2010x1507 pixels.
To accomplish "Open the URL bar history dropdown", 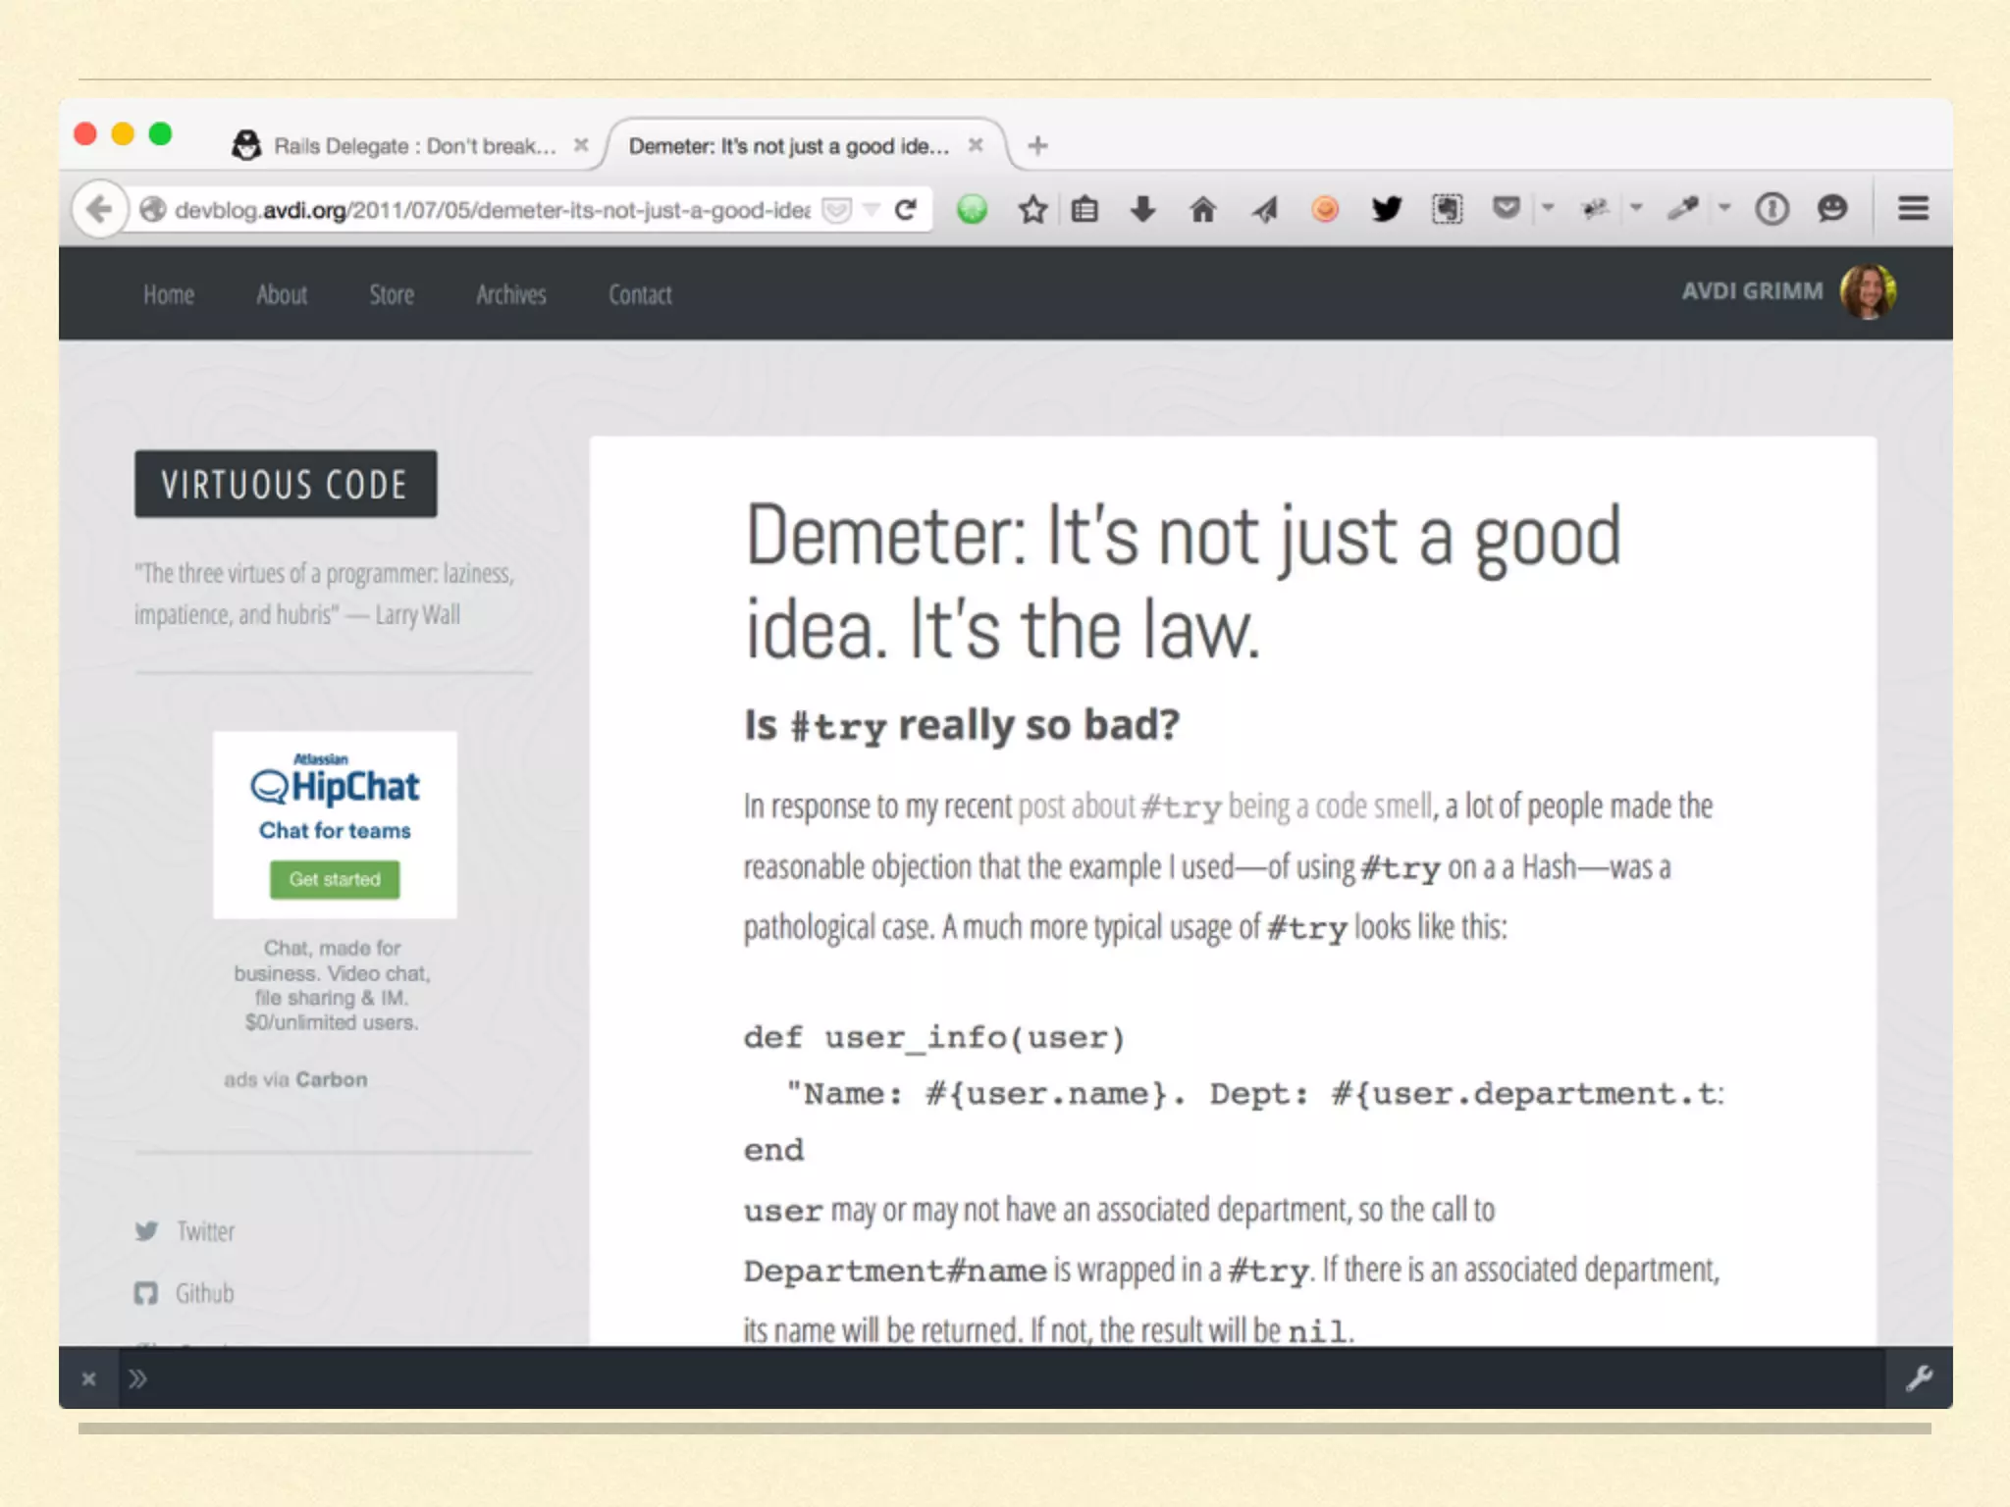I will click(x=871, y=209).
